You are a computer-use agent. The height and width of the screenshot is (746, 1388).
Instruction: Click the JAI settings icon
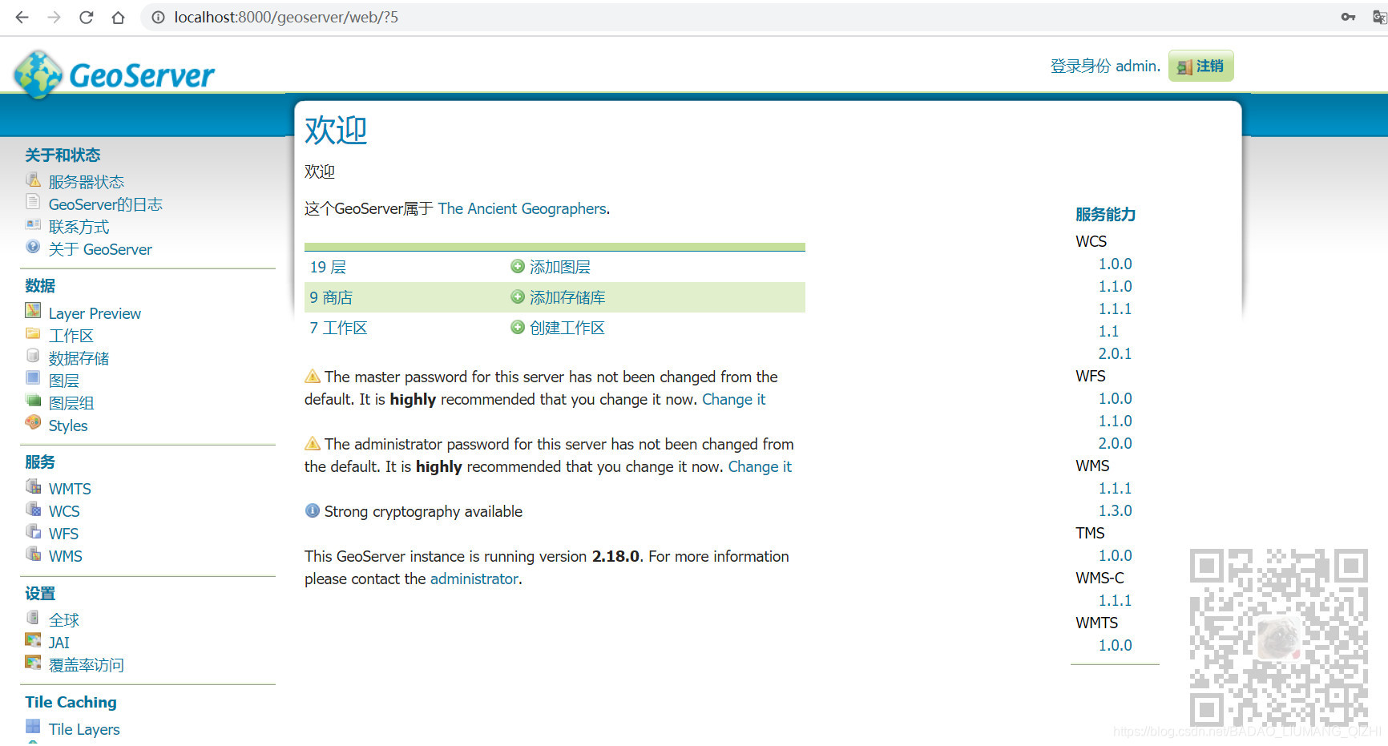click(x=33, y=639)
